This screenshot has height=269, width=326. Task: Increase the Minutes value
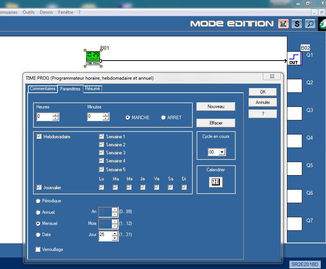(x=106, y=115)
